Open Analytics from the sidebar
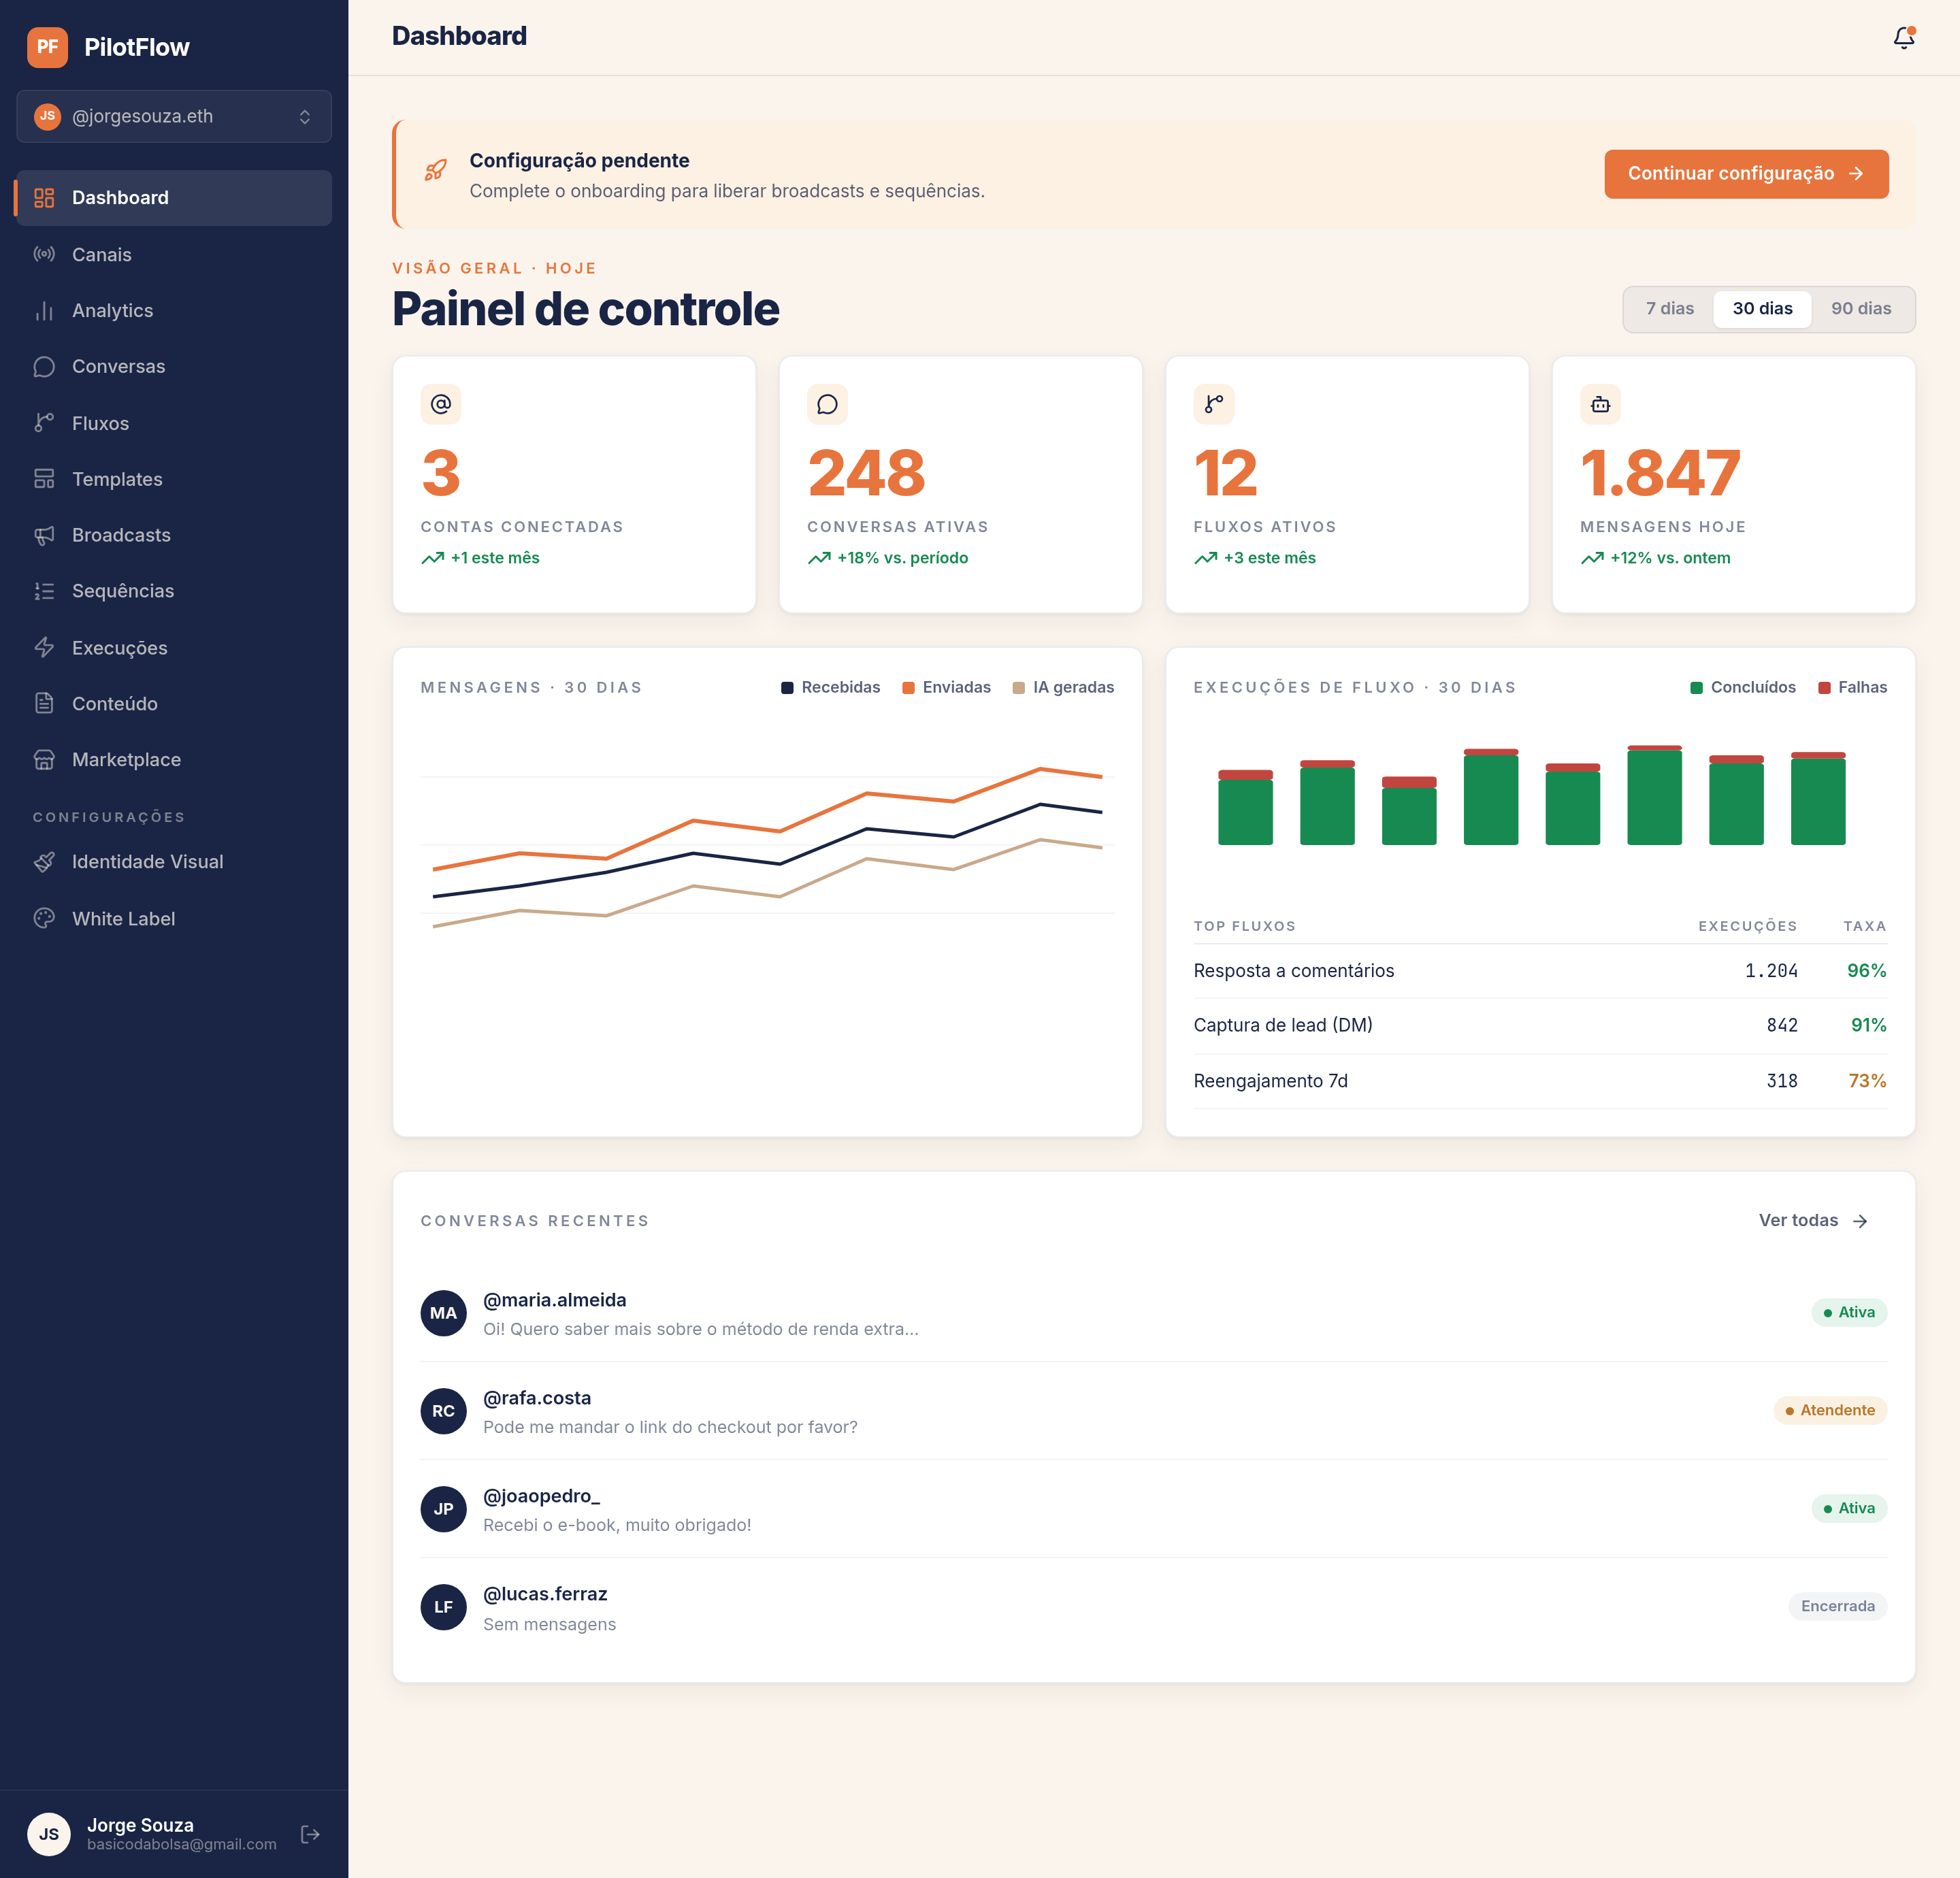This screenshot has height=1878, width=1960. [x=174, y=311]
